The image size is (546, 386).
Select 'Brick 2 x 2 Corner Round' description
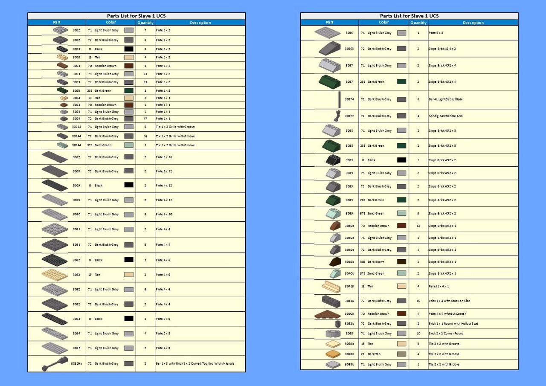446,334
